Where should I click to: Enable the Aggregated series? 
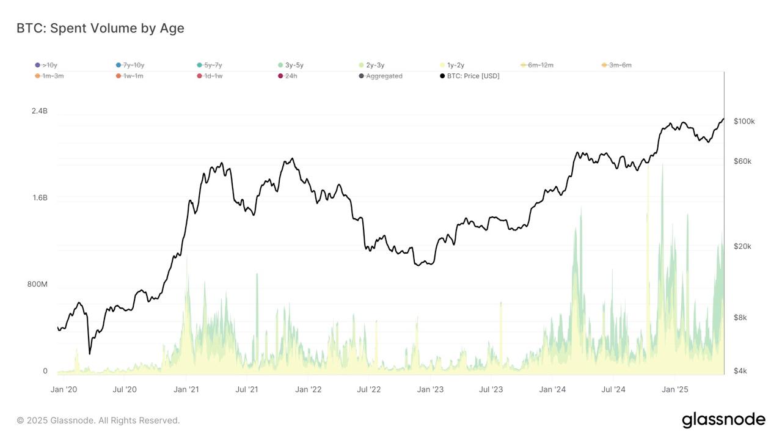381,76
